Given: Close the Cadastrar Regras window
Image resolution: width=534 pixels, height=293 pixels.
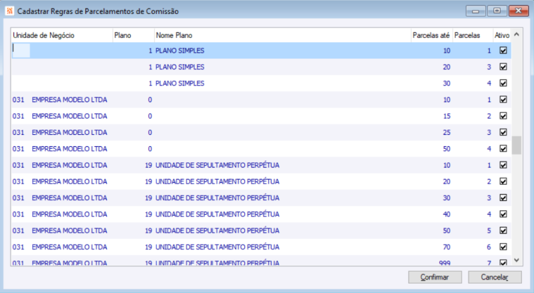Looking at the screenshot, I should 519,11.
